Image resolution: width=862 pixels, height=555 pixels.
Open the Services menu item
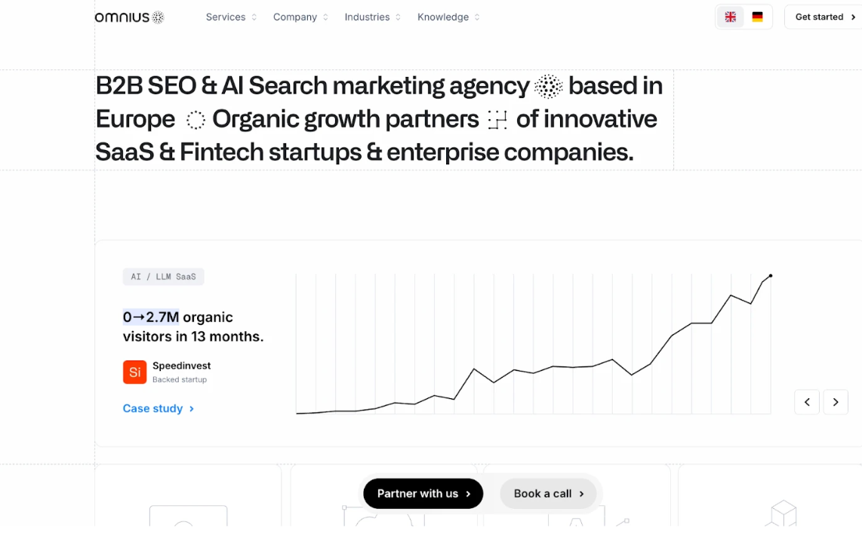tap(226, 17)
